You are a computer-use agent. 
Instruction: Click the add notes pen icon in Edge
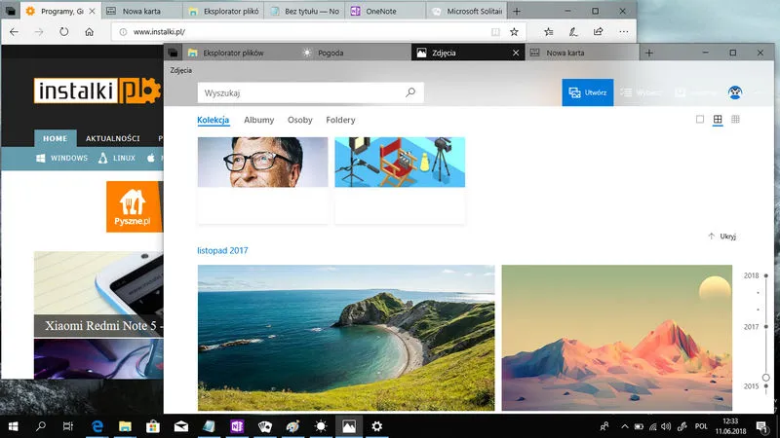(573, 32)
